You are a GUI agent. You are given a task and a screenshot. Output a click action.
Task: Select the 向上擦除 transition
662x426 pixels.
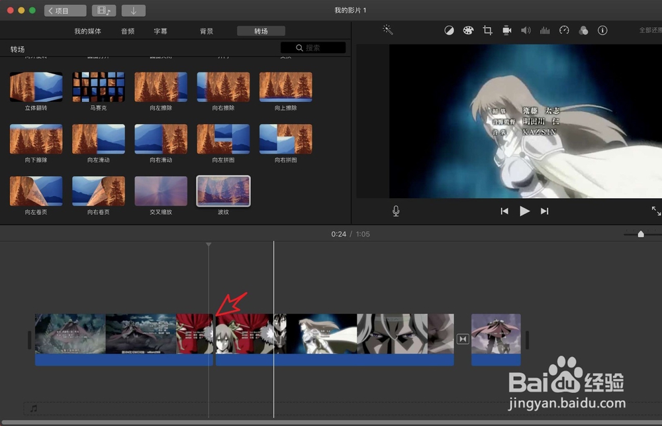[x=286, y=87]
